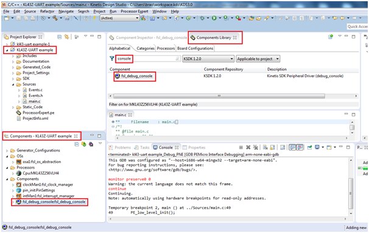Open the KSDK 1.2.0 repository dropdown
The width and height of the screenshot is (369, 233).
208,59
